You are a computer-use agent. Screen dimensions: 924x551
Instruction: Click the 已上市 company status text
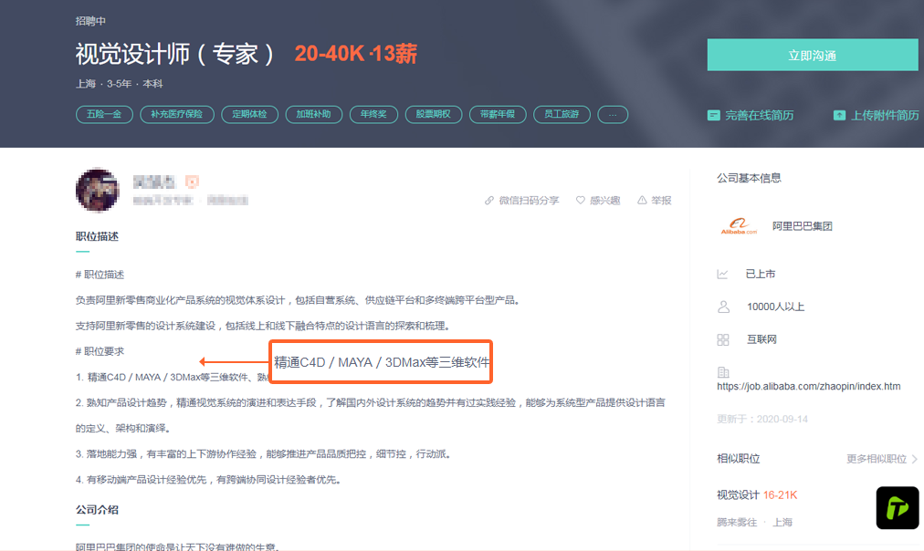[x=761, y=274]
